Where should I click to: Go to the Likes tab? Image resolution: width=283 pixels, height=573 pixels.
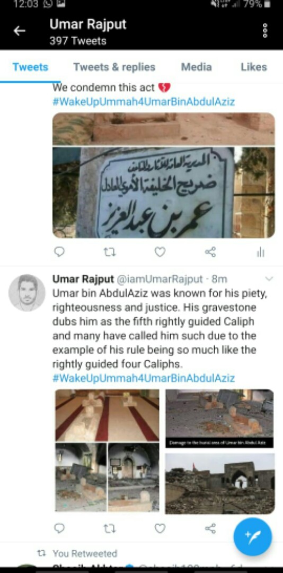coord(254,67)
